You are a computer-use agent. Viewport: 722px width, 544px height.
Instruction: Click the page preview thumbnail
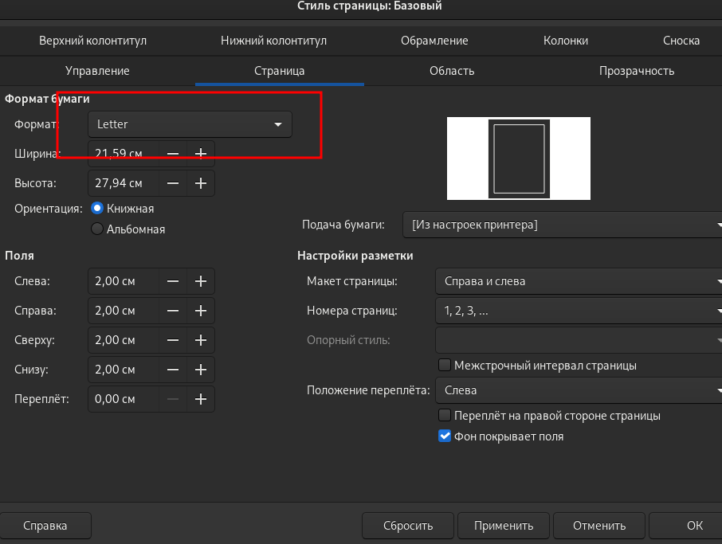518,159
